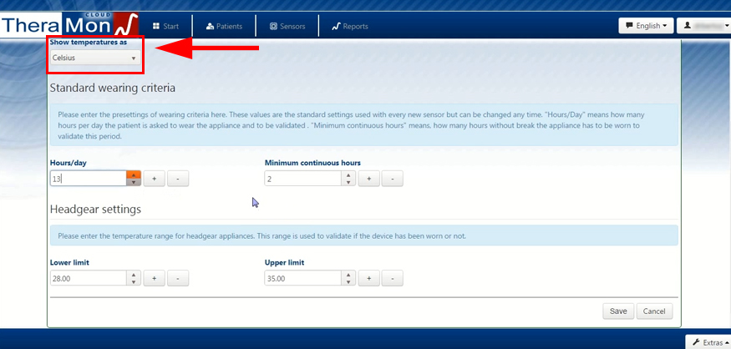Screen dimensions: 731x349
Task: Go to the Patients section
Action: coord(224,26)
